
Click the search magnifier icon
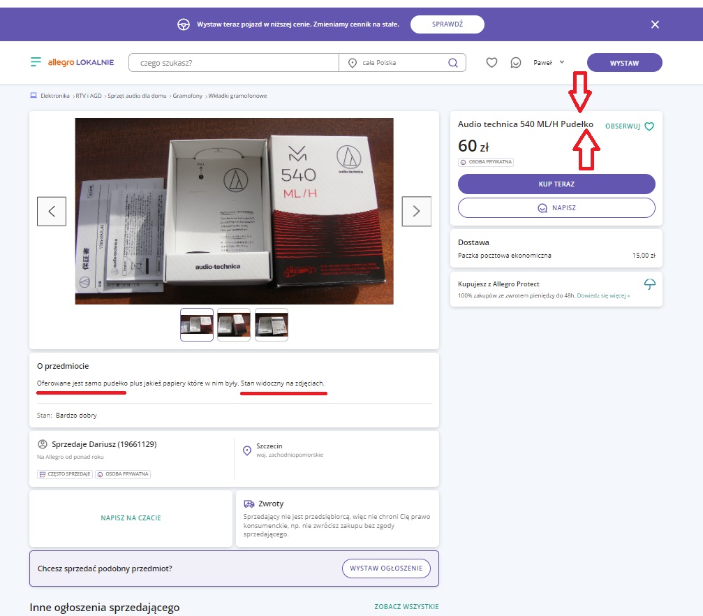[453, 63]
